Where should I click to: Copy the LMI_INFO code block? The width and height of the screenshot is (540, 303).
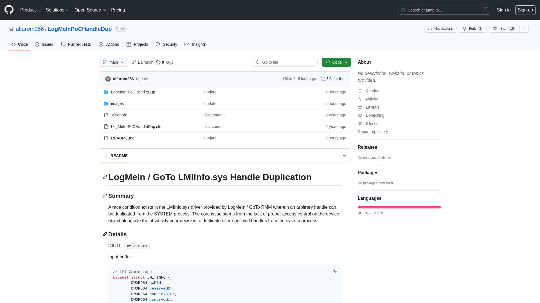tap(335, 271)
